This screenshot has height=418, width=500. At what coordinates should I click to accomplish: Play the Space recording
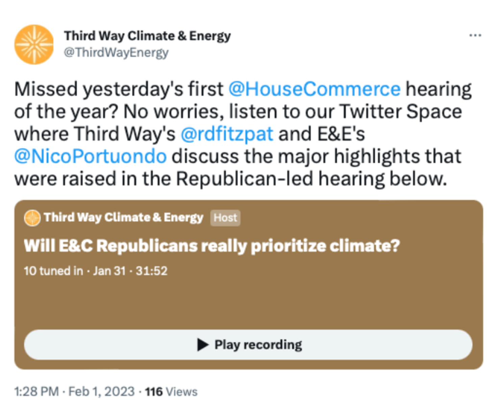248,345
